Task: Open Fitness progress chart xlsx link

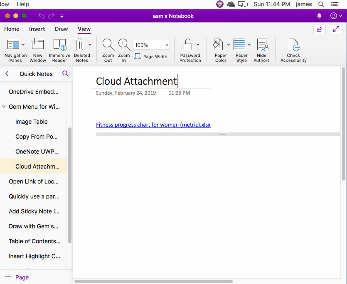Action: 153,125
